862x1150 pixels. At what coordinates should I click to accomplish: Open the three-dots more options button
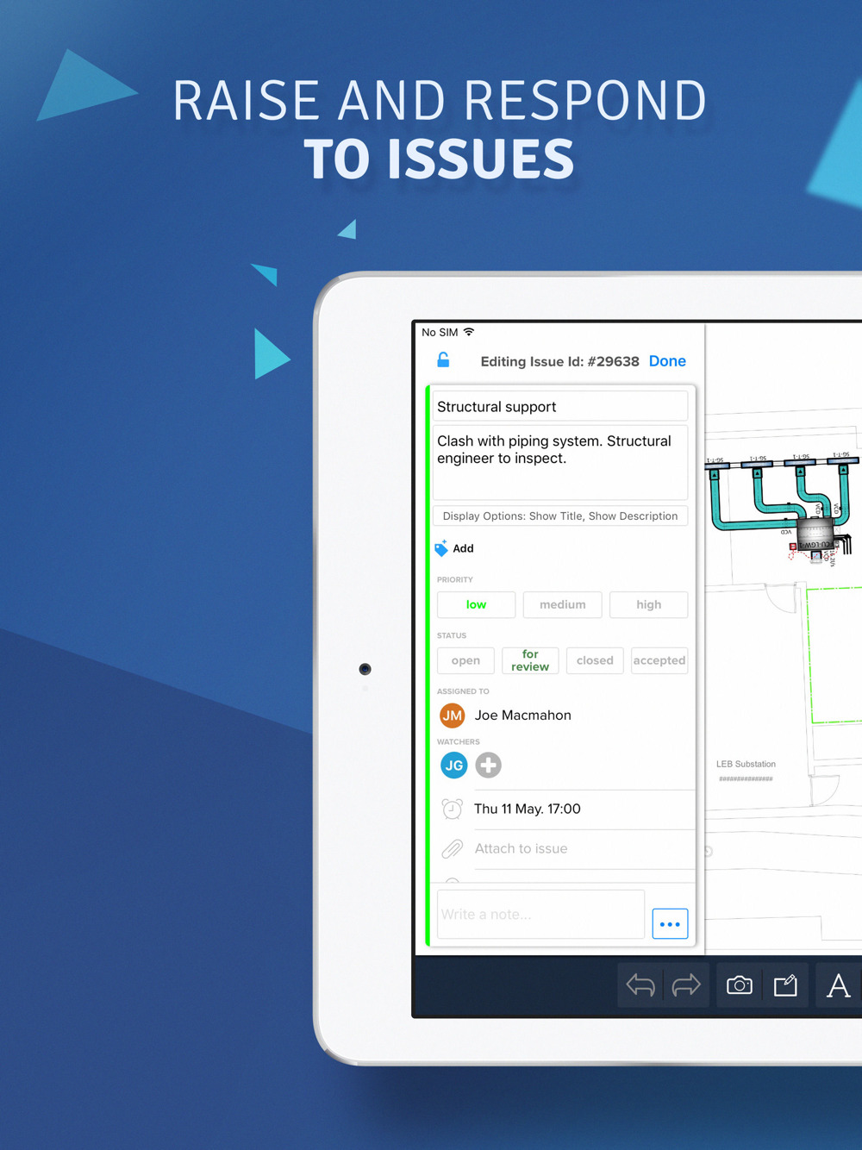[x=670, y=924]
